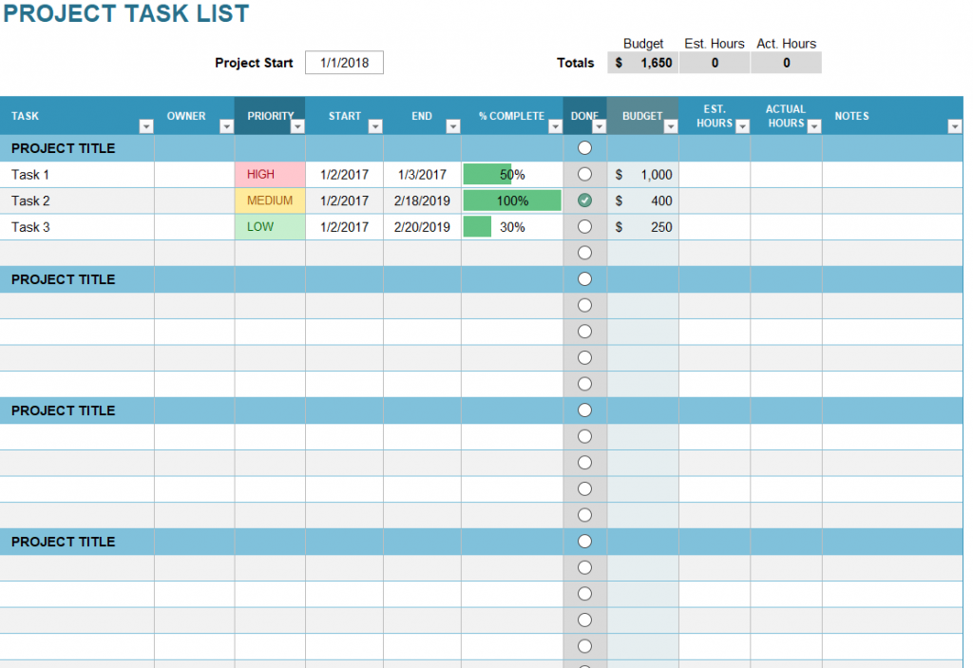The height and width of the screenshot is (668, 973).
Task: Click the Project Start date field
Action: (x=344, y=62)
